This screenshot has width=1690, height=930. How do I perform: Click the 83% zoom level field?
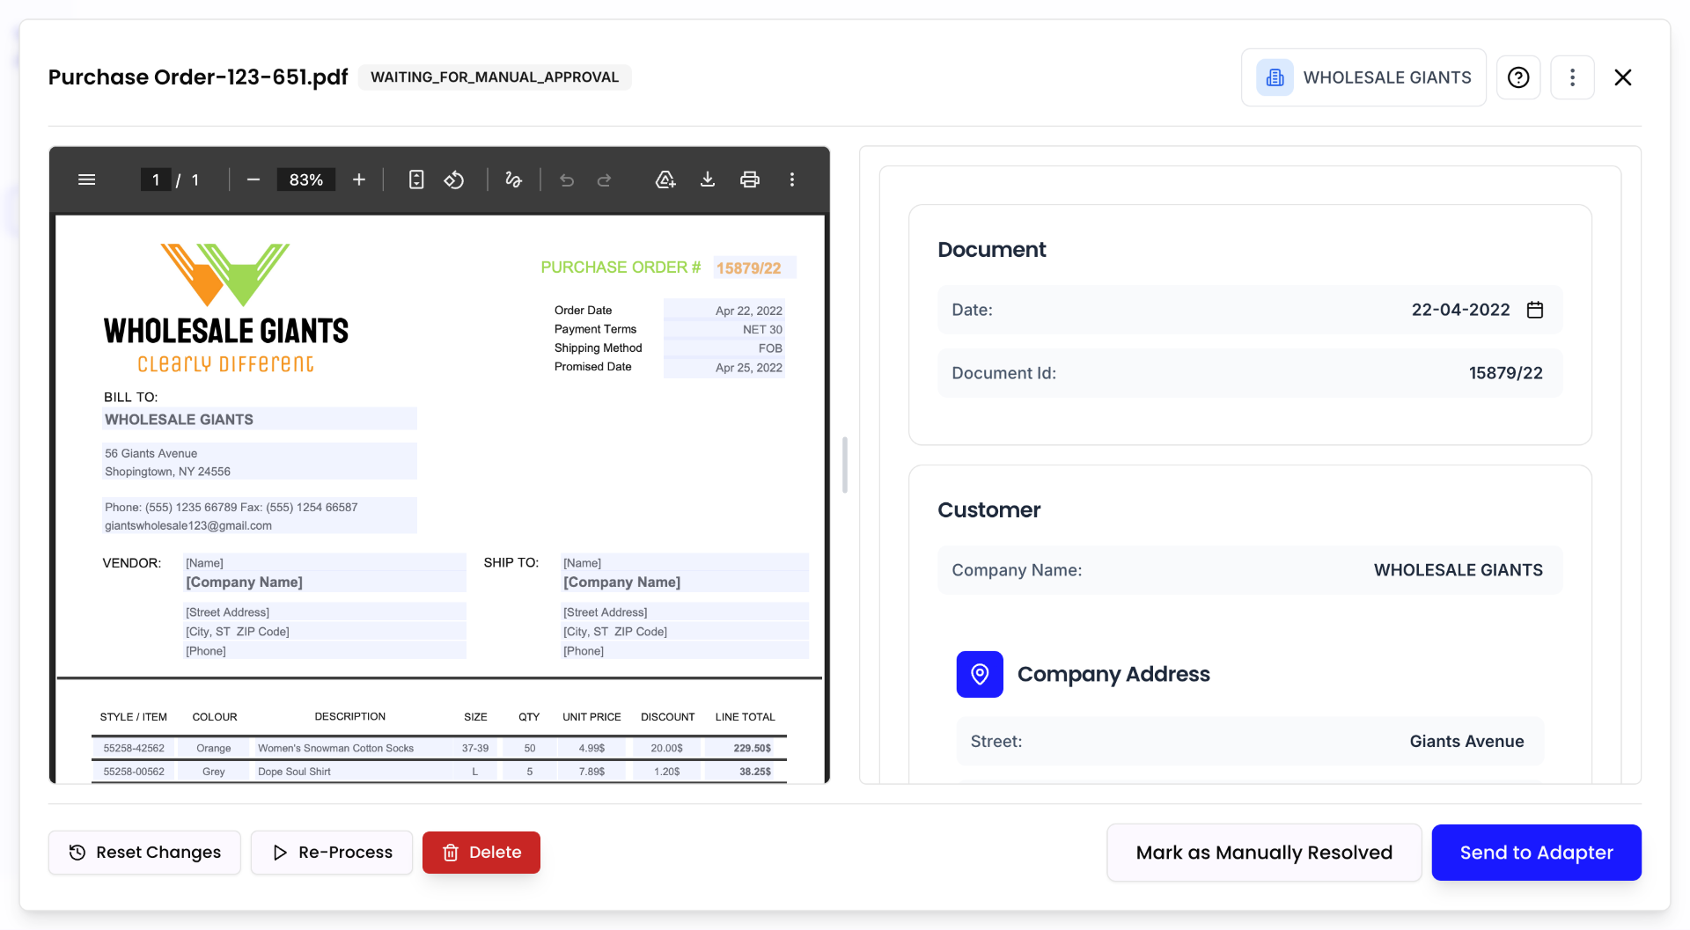[x=306, y=179]
